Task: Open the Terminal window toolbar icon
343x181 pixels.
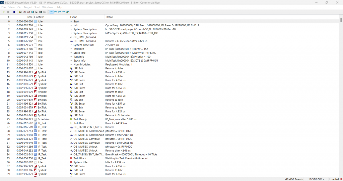Action: point(37,12)
